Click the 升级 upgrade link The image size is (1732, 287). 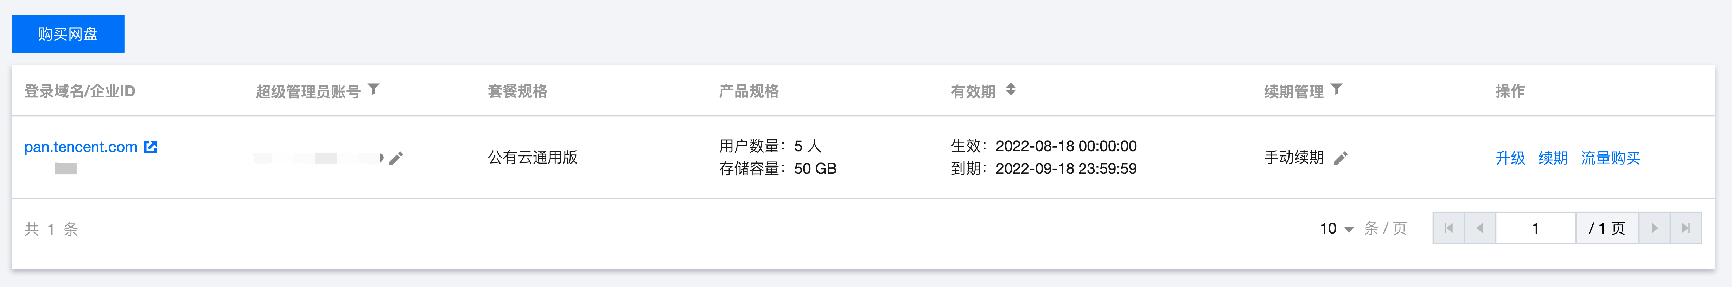point(1510,158)
